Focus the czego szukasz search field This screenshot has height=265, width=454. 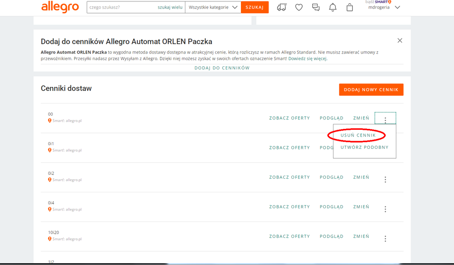coord(122,7)
